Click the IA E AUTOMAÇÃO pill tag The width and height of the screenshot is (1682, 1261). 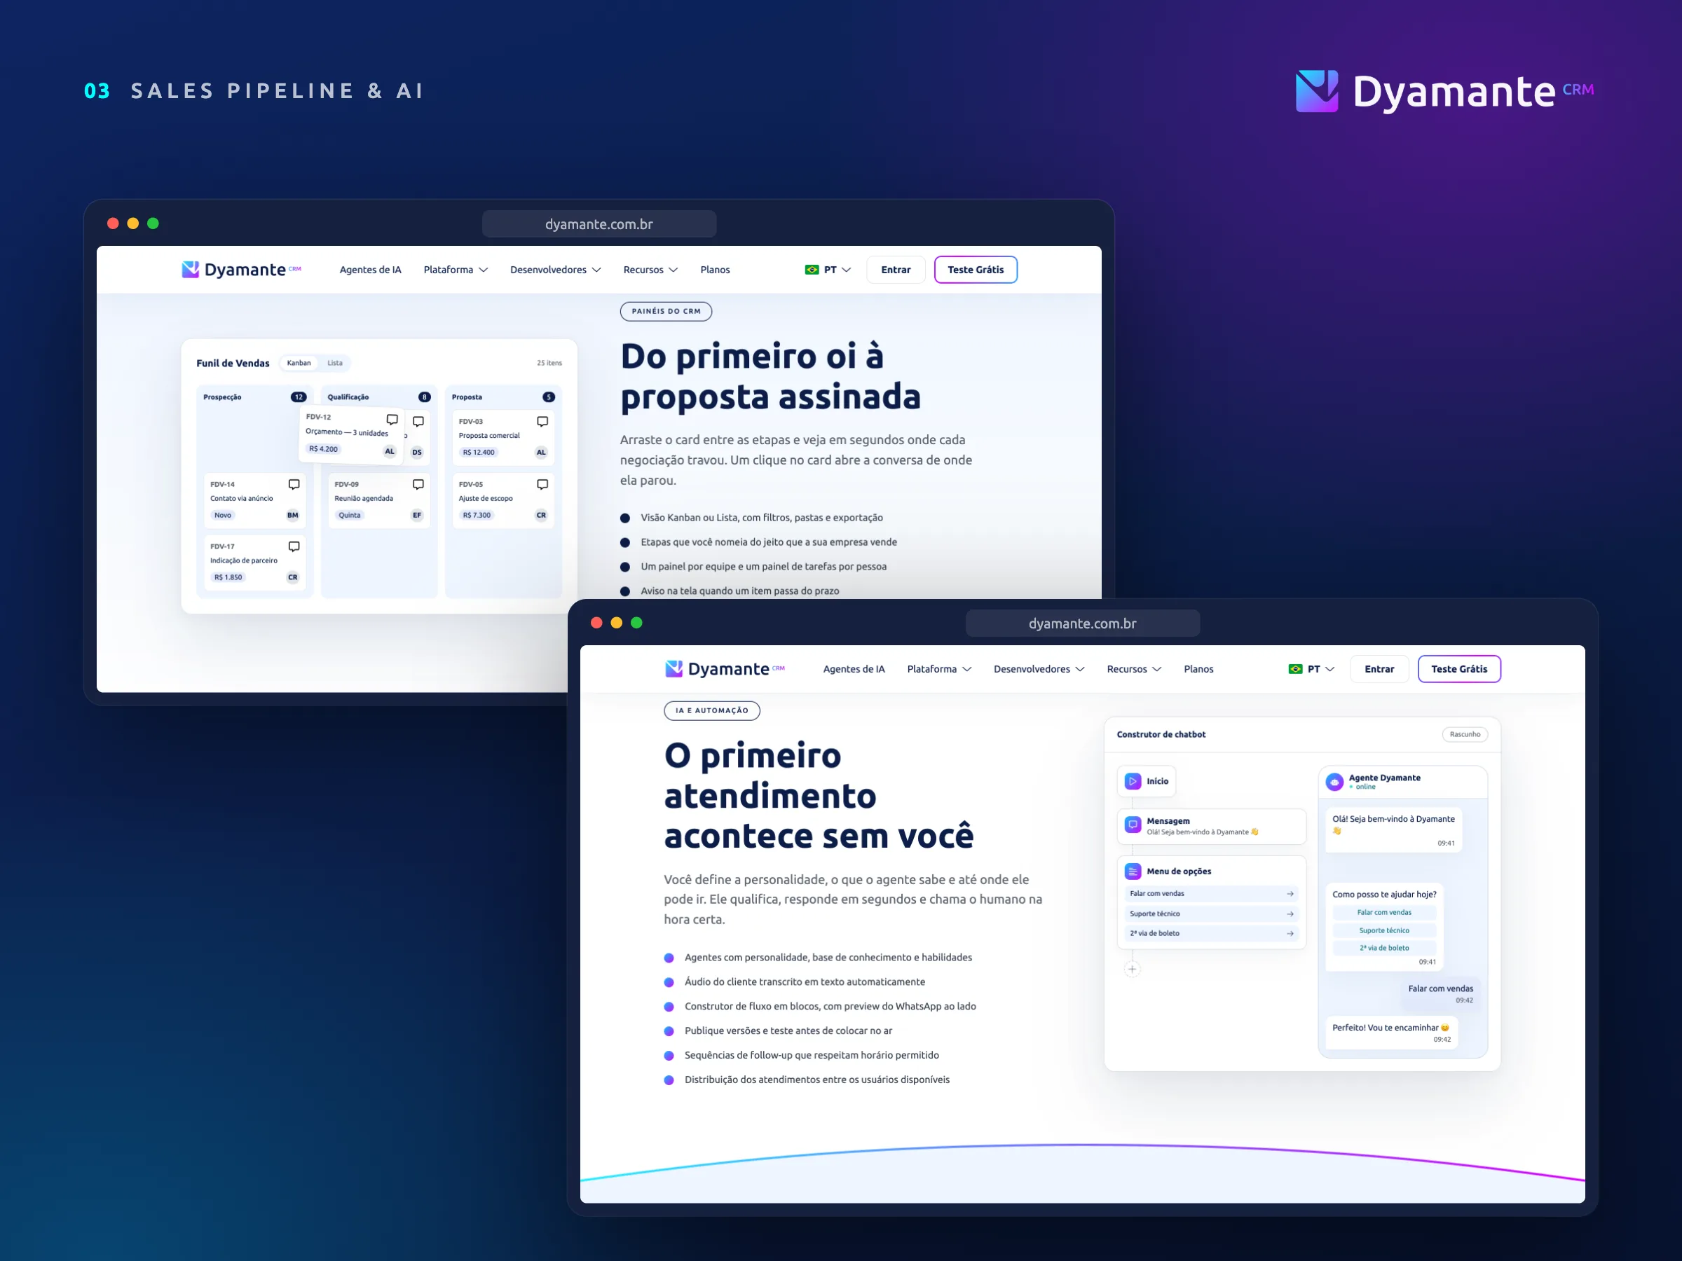712,710
